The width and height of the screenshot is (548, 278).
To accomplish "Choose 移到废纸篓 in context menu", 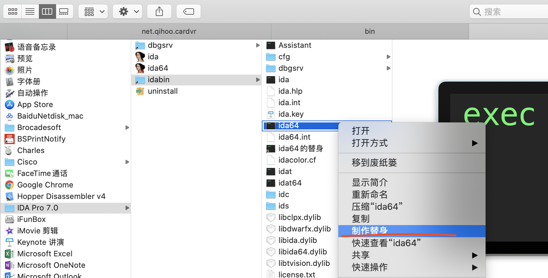I will pyautogui.click(x=412, y=163).
